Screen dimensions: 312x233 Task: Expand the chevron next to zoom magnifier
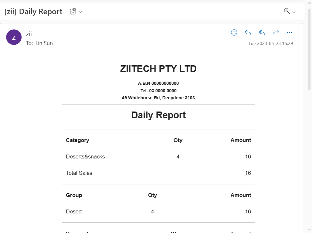[x=294, y=12]
